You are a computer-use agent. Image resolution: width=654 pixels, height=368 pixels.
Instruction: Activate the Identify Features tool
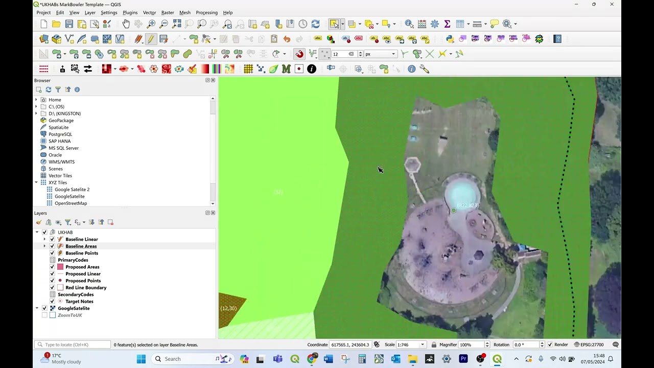(x=409, y=24)
